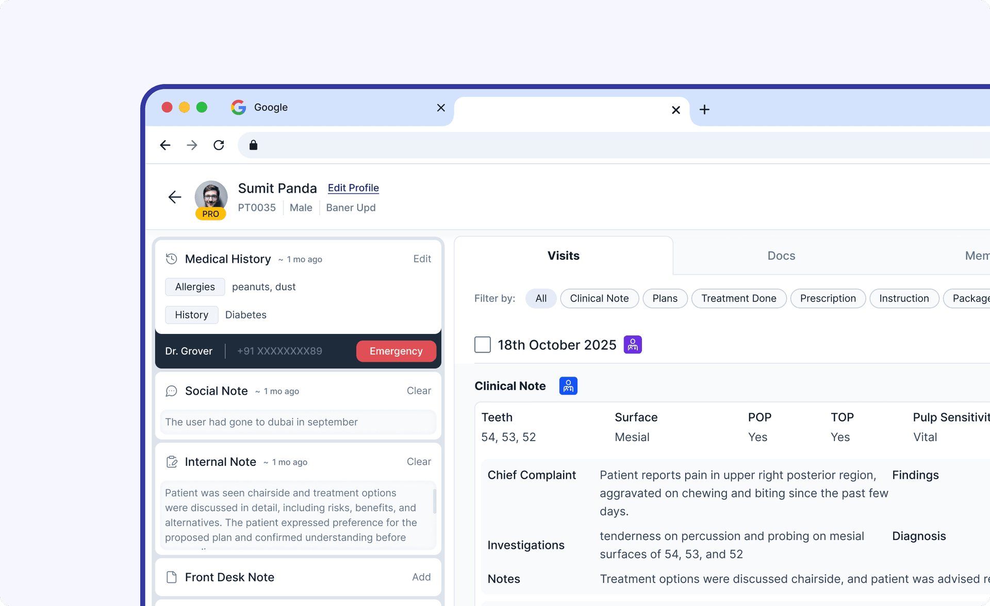This screenshot has height=606, width=990.
Task: Click the doctor icon beside the Clinical Note heading
Action: (x=568, y=385)
